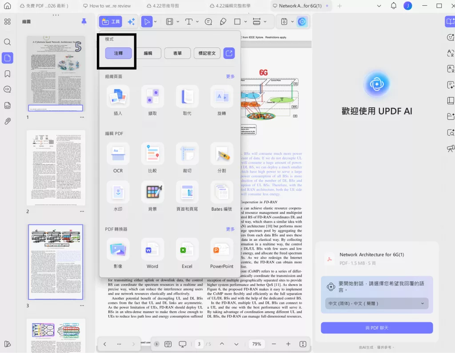Viewport: 455px width, 353px height.
Task: Convert PDF to PowerPoint
Action: coord(222,253)
